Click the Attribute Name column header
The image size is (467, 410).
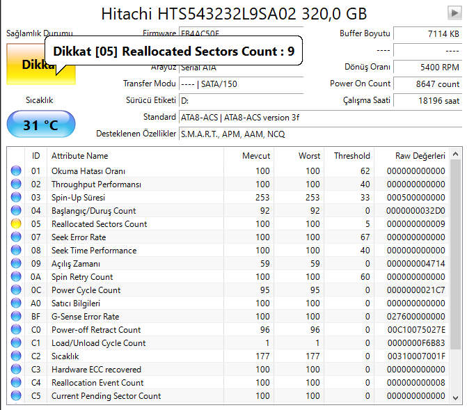pos(135,155)
